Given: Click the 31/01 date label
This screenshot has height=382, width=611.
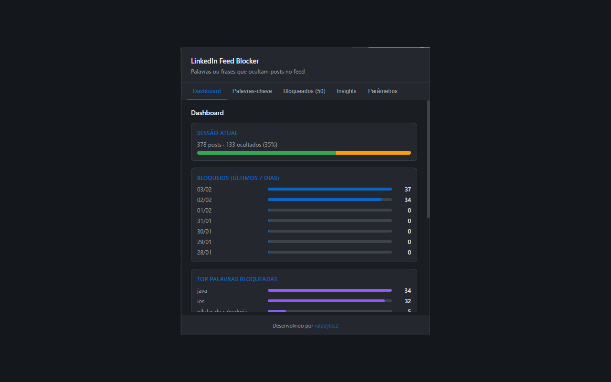Looking at the screenshot, I should coord(204,221).
